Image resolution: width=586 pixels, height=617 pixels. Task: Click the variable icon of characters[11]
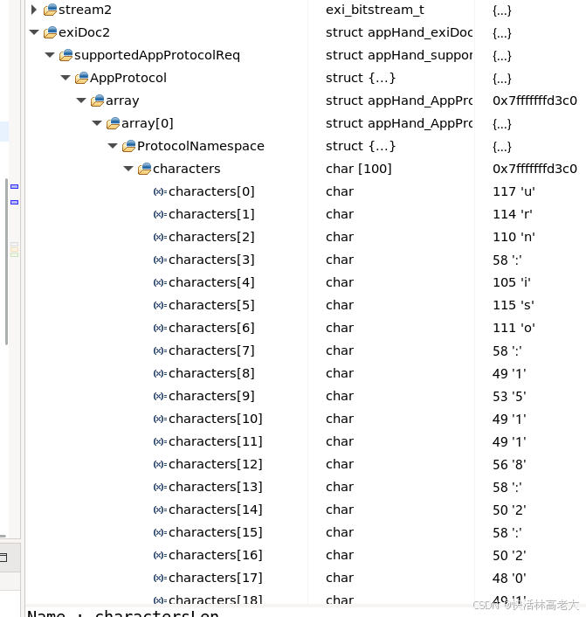160,442
